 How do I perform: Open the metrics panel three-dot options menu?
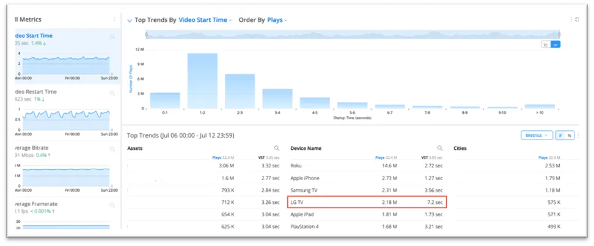(114, 19)
